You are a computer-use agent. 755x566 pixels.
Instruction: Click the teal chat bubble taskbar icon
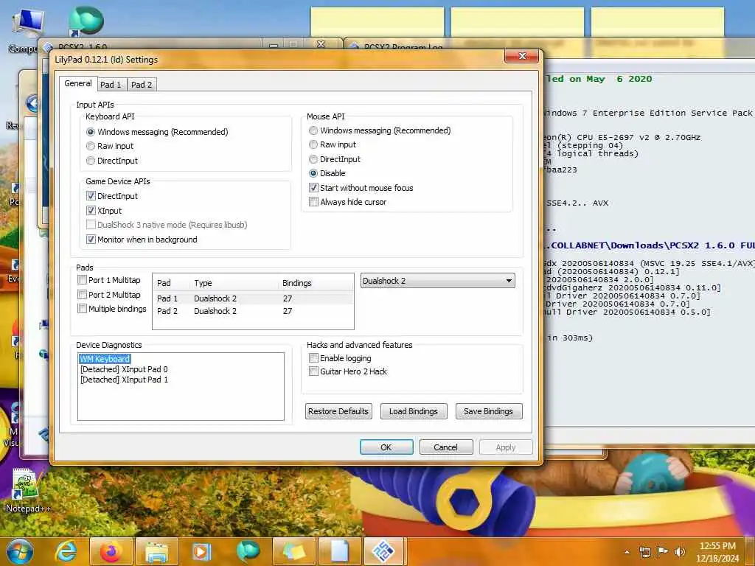[248, 551]
